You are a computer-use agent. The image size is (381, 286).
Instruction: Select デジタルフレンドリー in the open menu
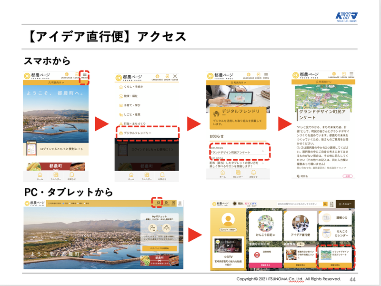[135, 133]
